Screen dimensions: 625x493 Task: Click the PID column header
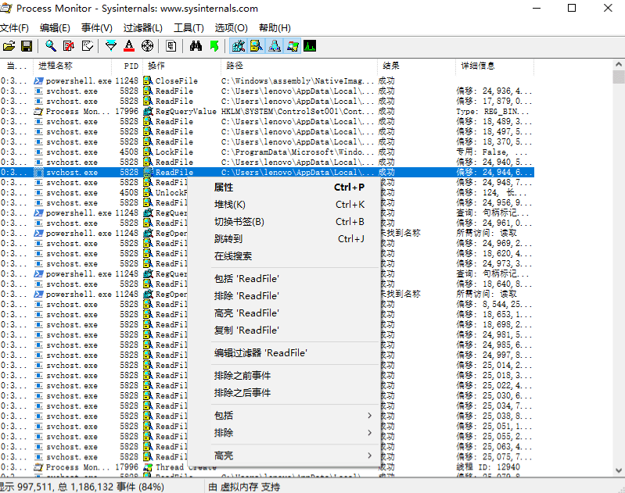(x=127, y=66)
